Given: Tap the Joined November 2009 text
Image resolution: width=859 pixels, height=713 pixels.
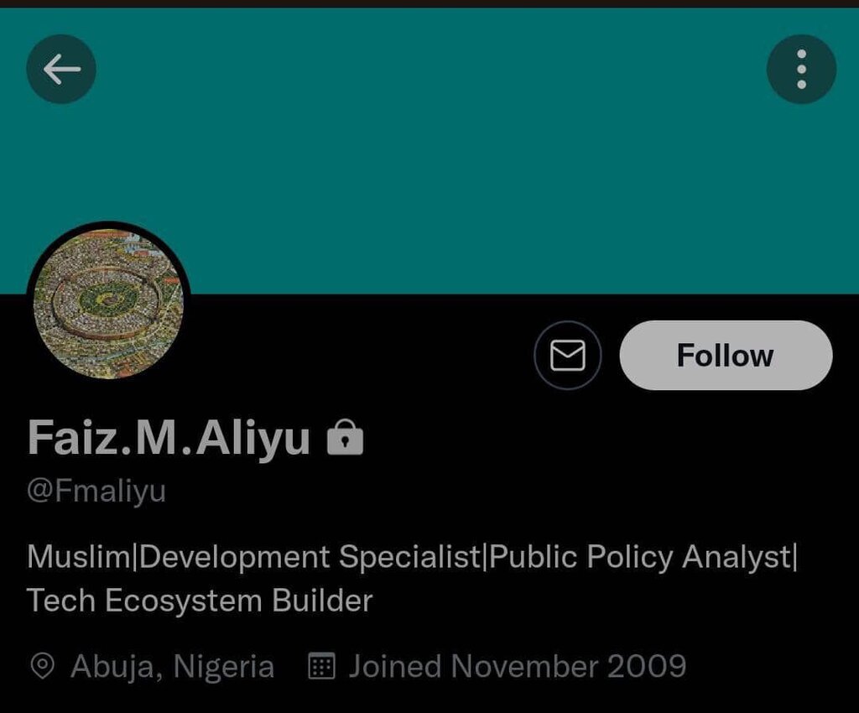Looking at the screenshot, I should point(518,667).
